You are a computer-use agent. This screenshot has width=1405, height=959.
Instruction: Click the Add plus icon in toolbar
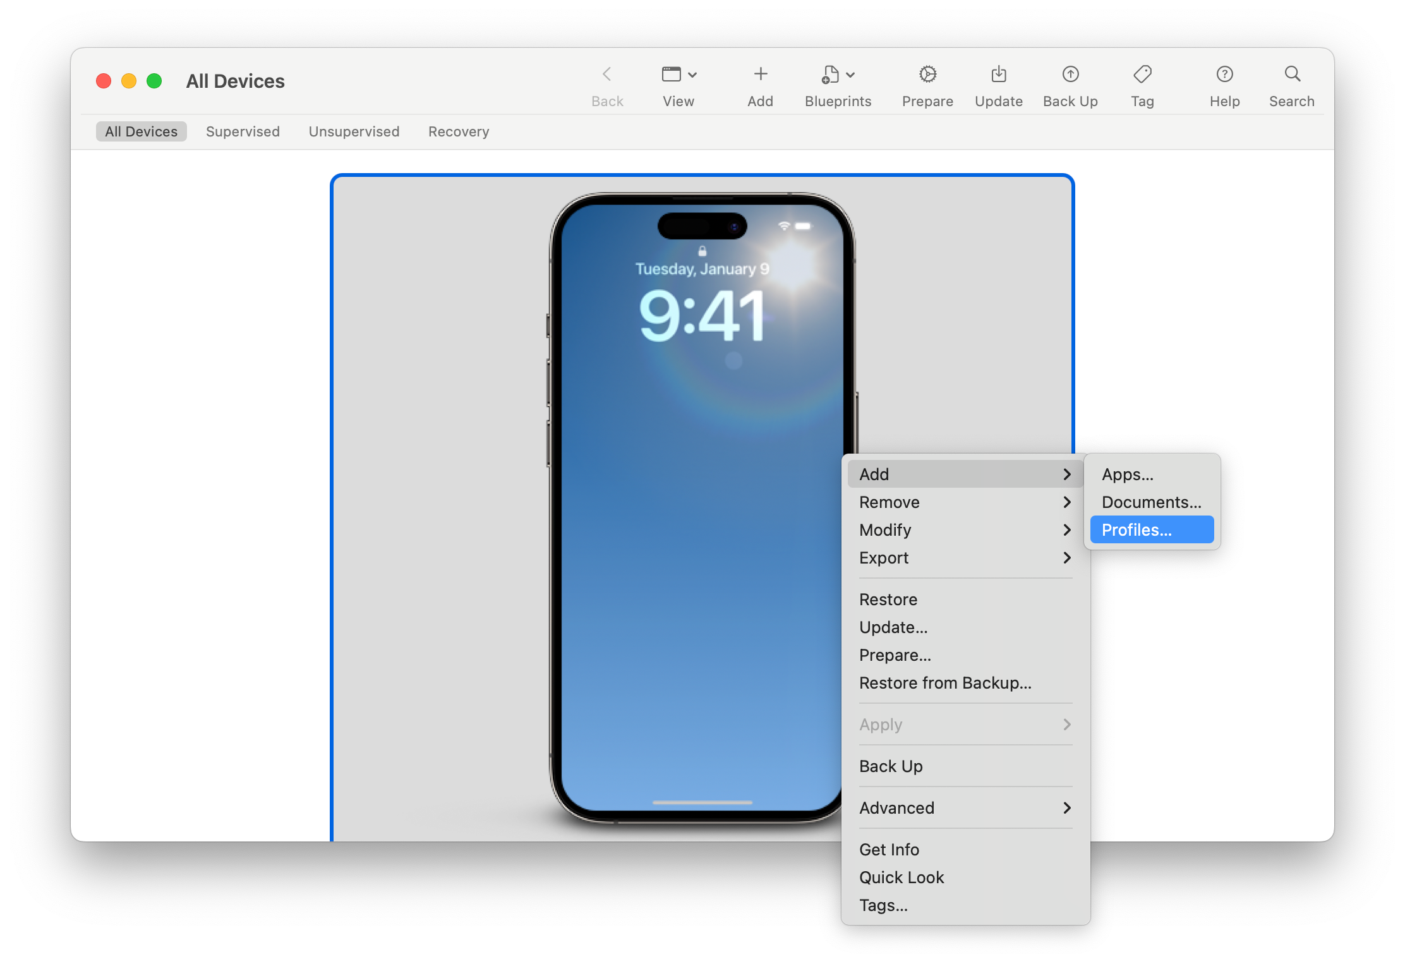760,75
